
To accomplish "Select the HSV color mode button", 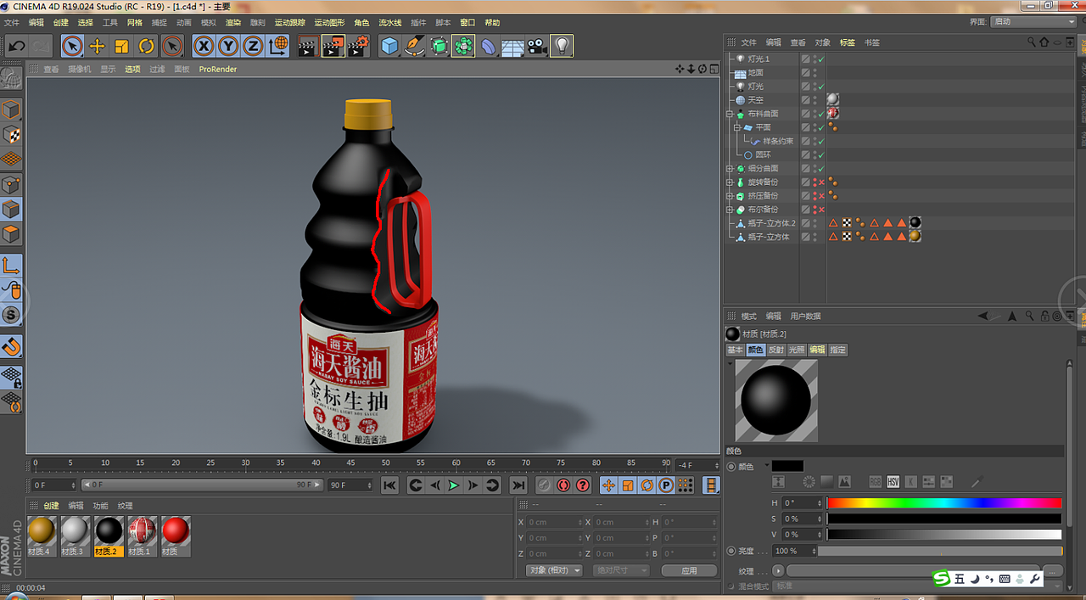I will [x=893, y=481].
